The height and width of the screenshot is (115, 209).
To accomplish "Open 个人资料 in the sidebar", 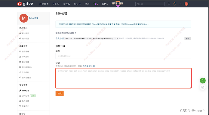I will [24, 57].
